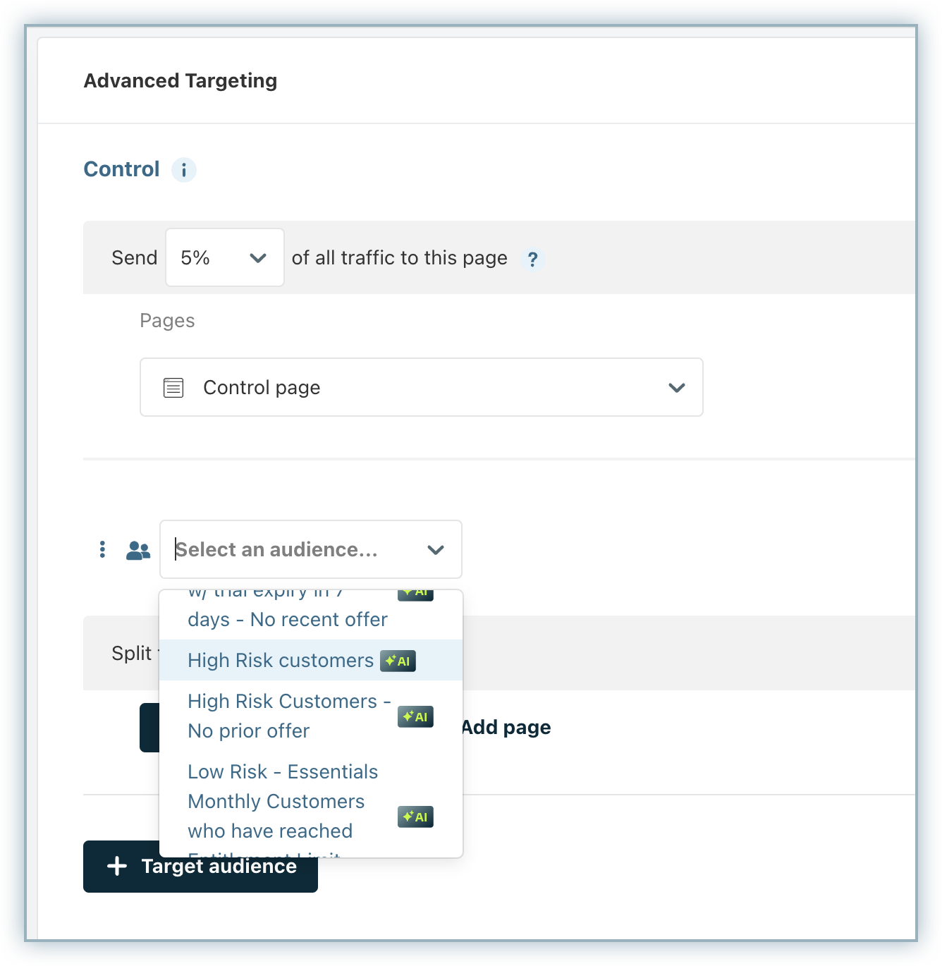Click the Control info icon
The height and width of the screenshot is (966, 942).
184,170
